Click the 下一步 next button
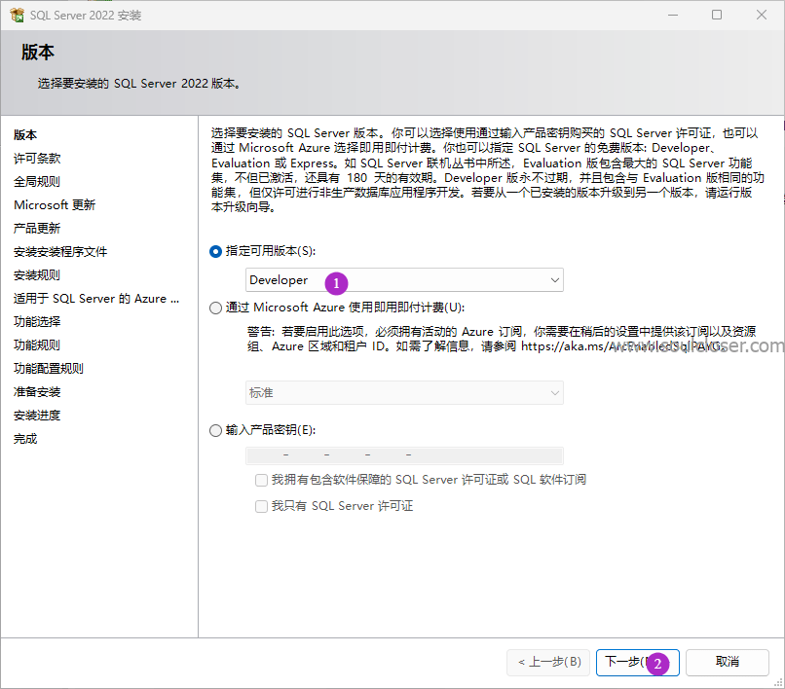 point(637,663)
